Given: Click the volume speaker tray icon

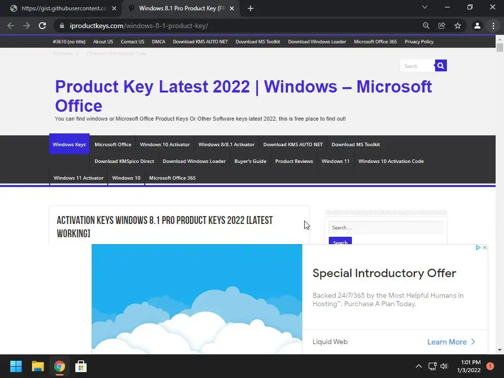Looking at the screenshot, I should [x=444, y=366].
